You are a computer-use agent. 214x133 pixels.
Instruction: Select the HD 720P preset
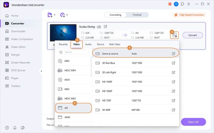[136, 101]
